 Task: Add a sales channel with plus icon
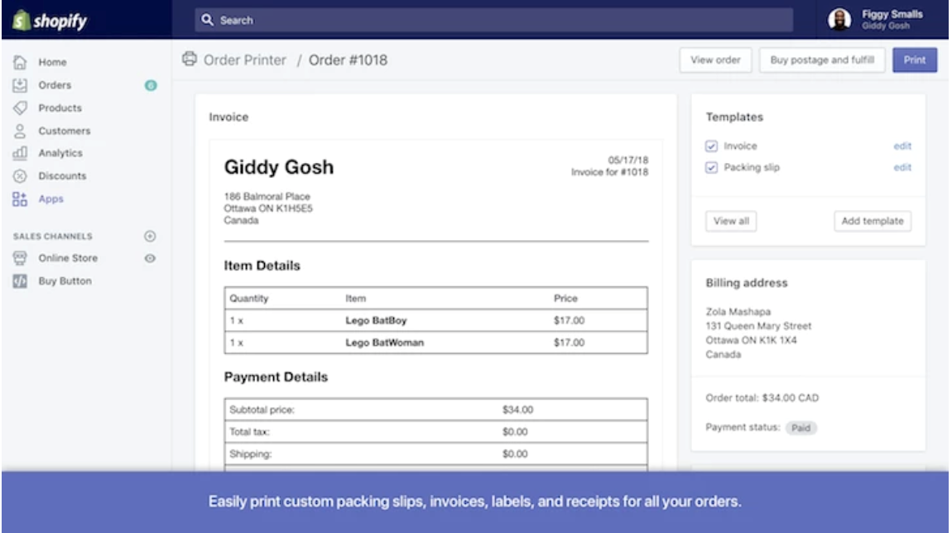150,236
